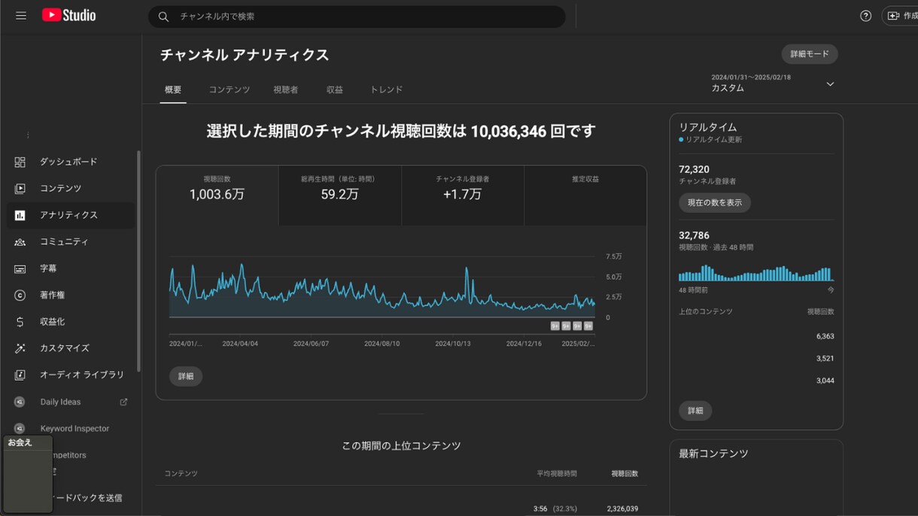Select the アナリティクス bar chart icon

pos(20,215)
